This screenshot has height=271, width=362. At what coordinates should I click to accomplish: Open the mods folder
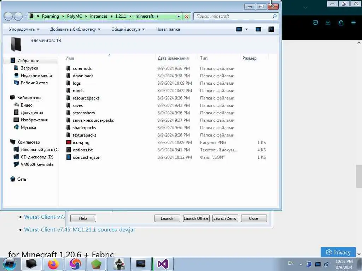78,91
